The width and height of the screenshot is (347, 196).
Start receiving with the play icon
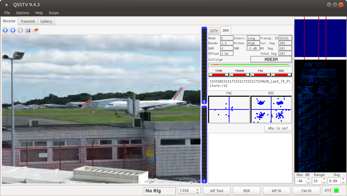pos(5,30)
